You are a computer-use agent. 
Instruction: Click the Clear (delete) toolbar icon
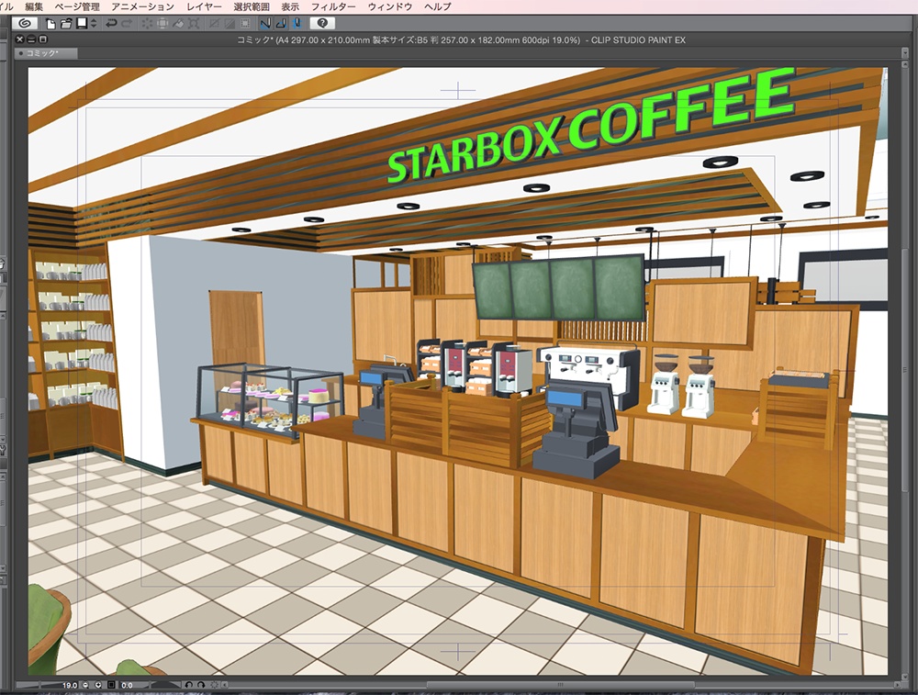(x=147, y=24)
